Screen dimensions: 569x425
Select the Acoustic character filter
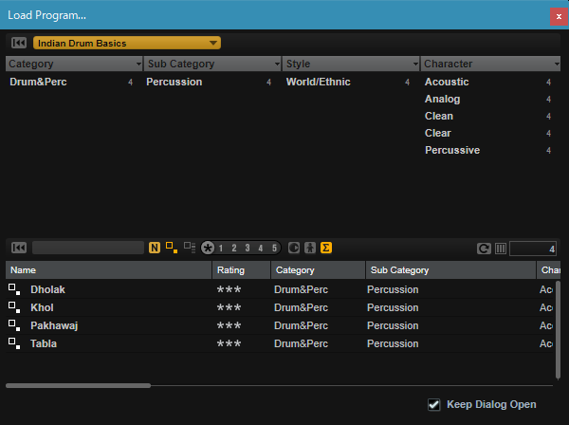point(488,82)
